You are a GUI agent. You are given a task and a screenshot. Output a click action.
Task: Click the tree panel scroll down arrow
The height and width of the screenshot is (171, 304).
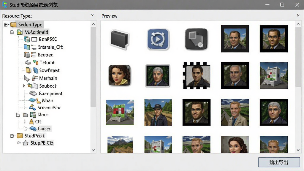(x=94, y=150)
